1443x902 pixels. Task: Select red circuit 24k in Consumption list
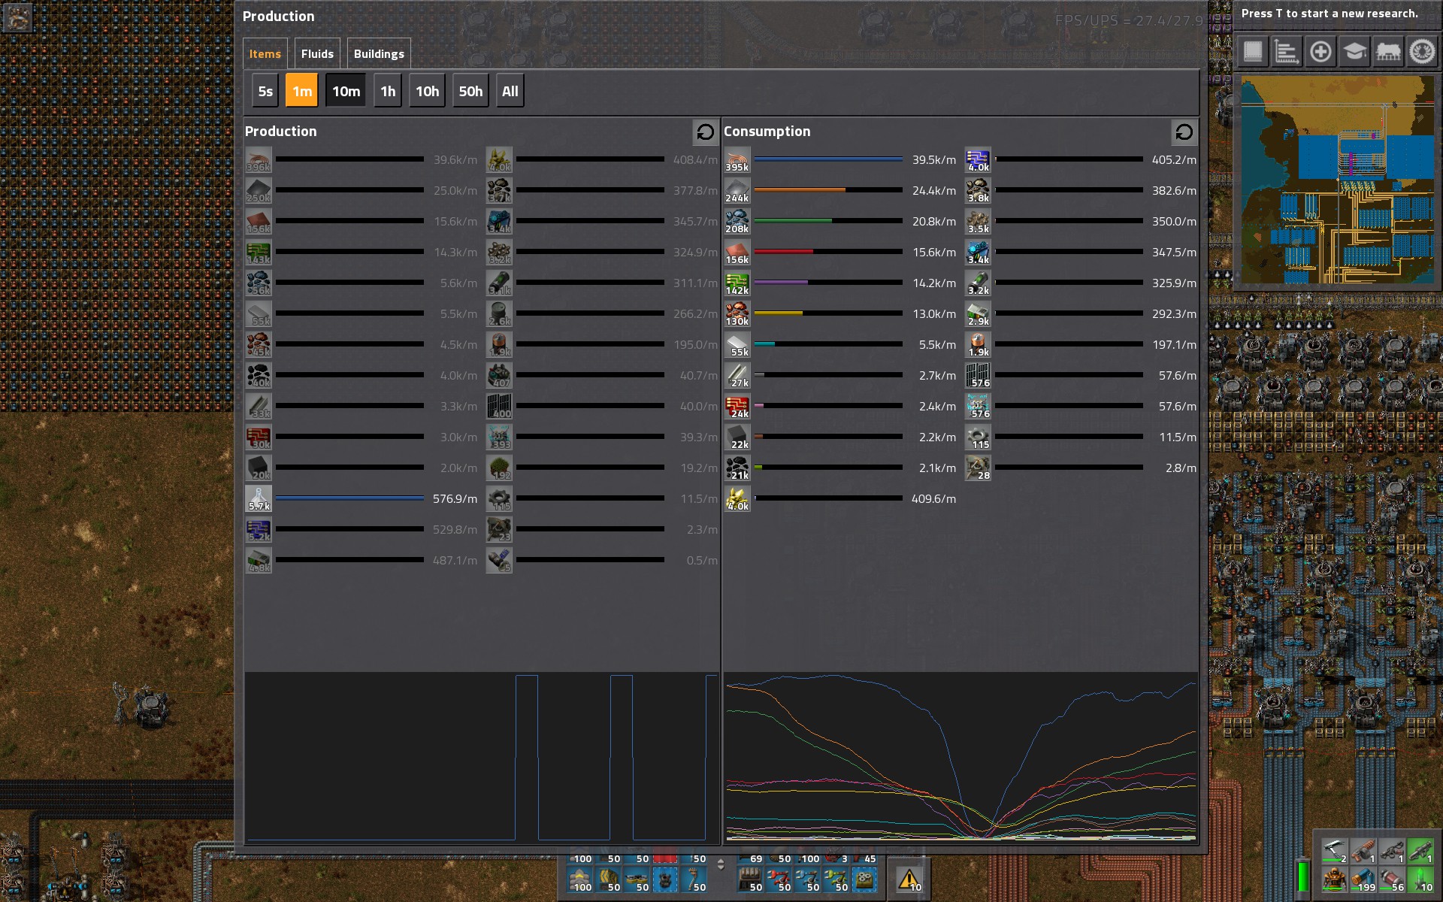737,407
